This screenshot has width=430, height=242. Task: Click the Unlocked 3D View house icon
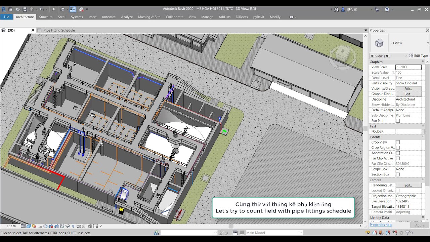[x=62, y=226]
